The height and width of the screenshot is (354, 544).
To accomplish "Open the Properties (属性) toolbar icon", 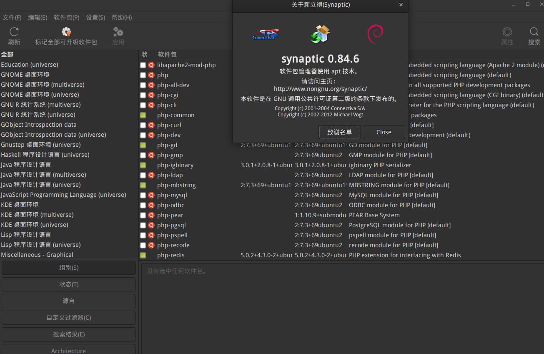I will point(507,32).
